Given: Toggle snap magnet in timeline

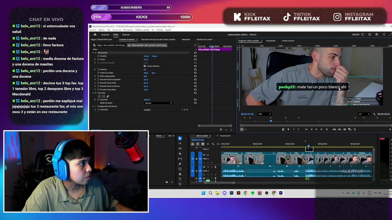Looking at the screenshot, I should pos(198,144).
